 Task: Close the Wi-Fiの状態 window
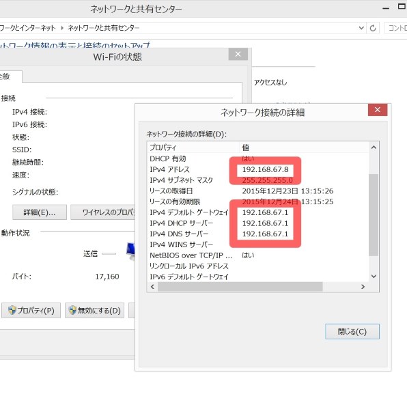click(x=238, y=54)
